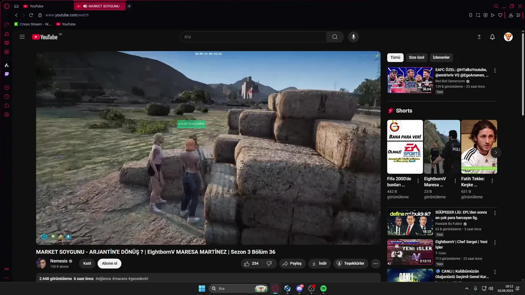The height and width of the screenshot is (295, 525).
Task: Open Crioxs Stream bookmark
Action: [x=33, y=24]
